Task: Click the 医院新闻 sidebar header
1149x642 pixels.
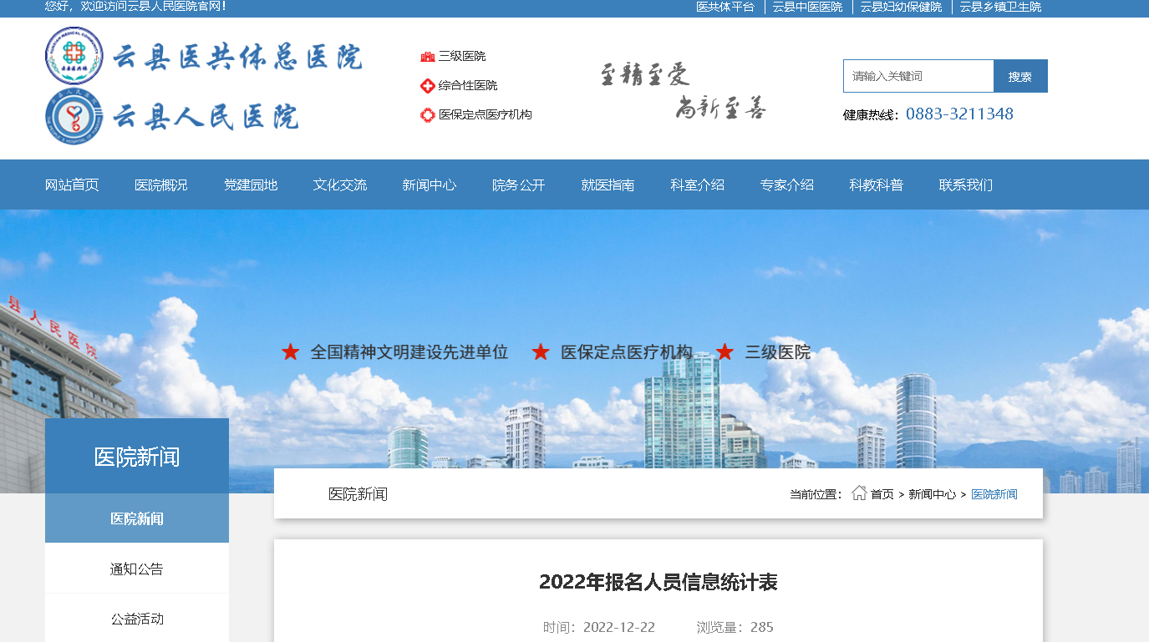Action: (x=137, y=457)
